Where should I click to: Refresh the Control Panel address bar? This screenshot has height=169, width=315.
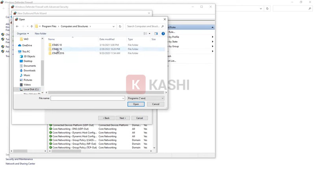point(267,9)
